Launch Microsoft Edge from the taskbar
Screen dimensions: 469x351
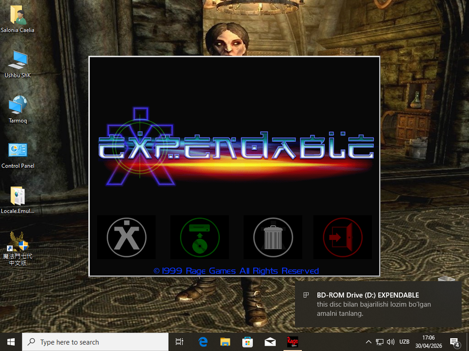click(x=203, y=342)
